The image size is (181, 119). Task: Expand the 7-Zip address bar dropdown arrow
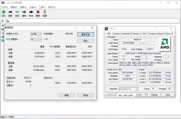point(179,21)
